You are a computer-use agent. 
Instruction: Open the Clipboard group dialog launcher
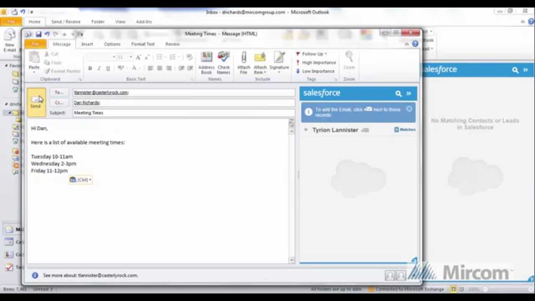[80, 79]
